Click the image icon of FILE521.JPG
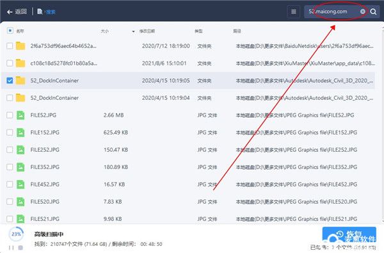384x253 pixels. tap(20, 218)
